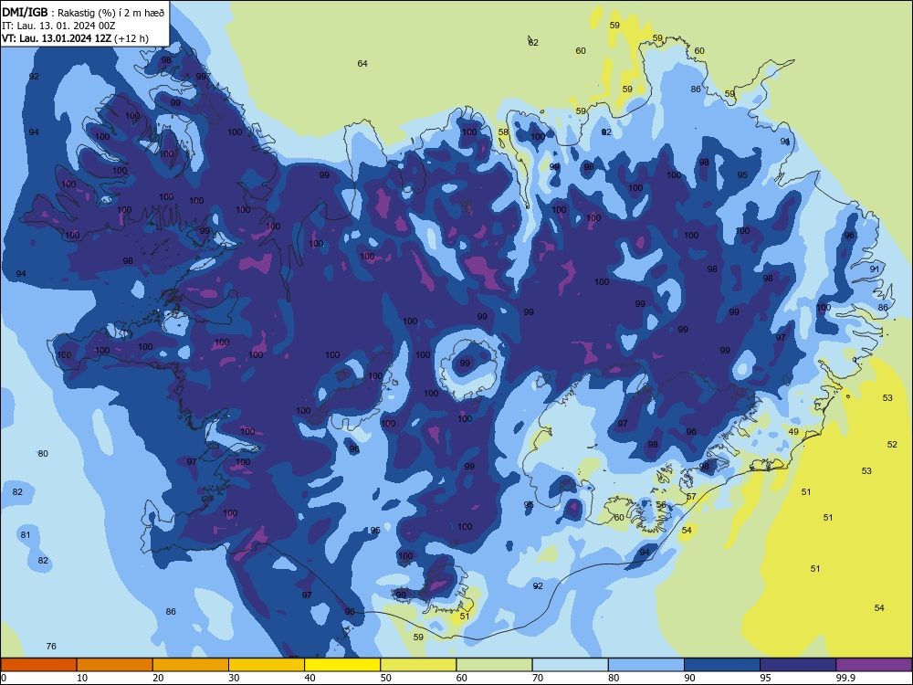Image resolution: width=913 pixels, height=685 pixels.
Task: Click the purple above-99.9 legend swatch
Action: coord(874,665)
